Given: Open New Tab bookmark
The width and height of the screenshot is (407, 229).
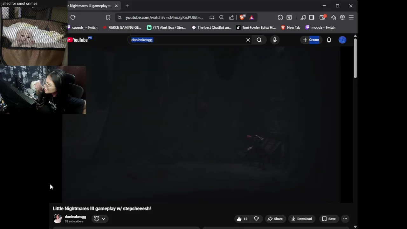Looking at the screenshot, I should 291,27.
